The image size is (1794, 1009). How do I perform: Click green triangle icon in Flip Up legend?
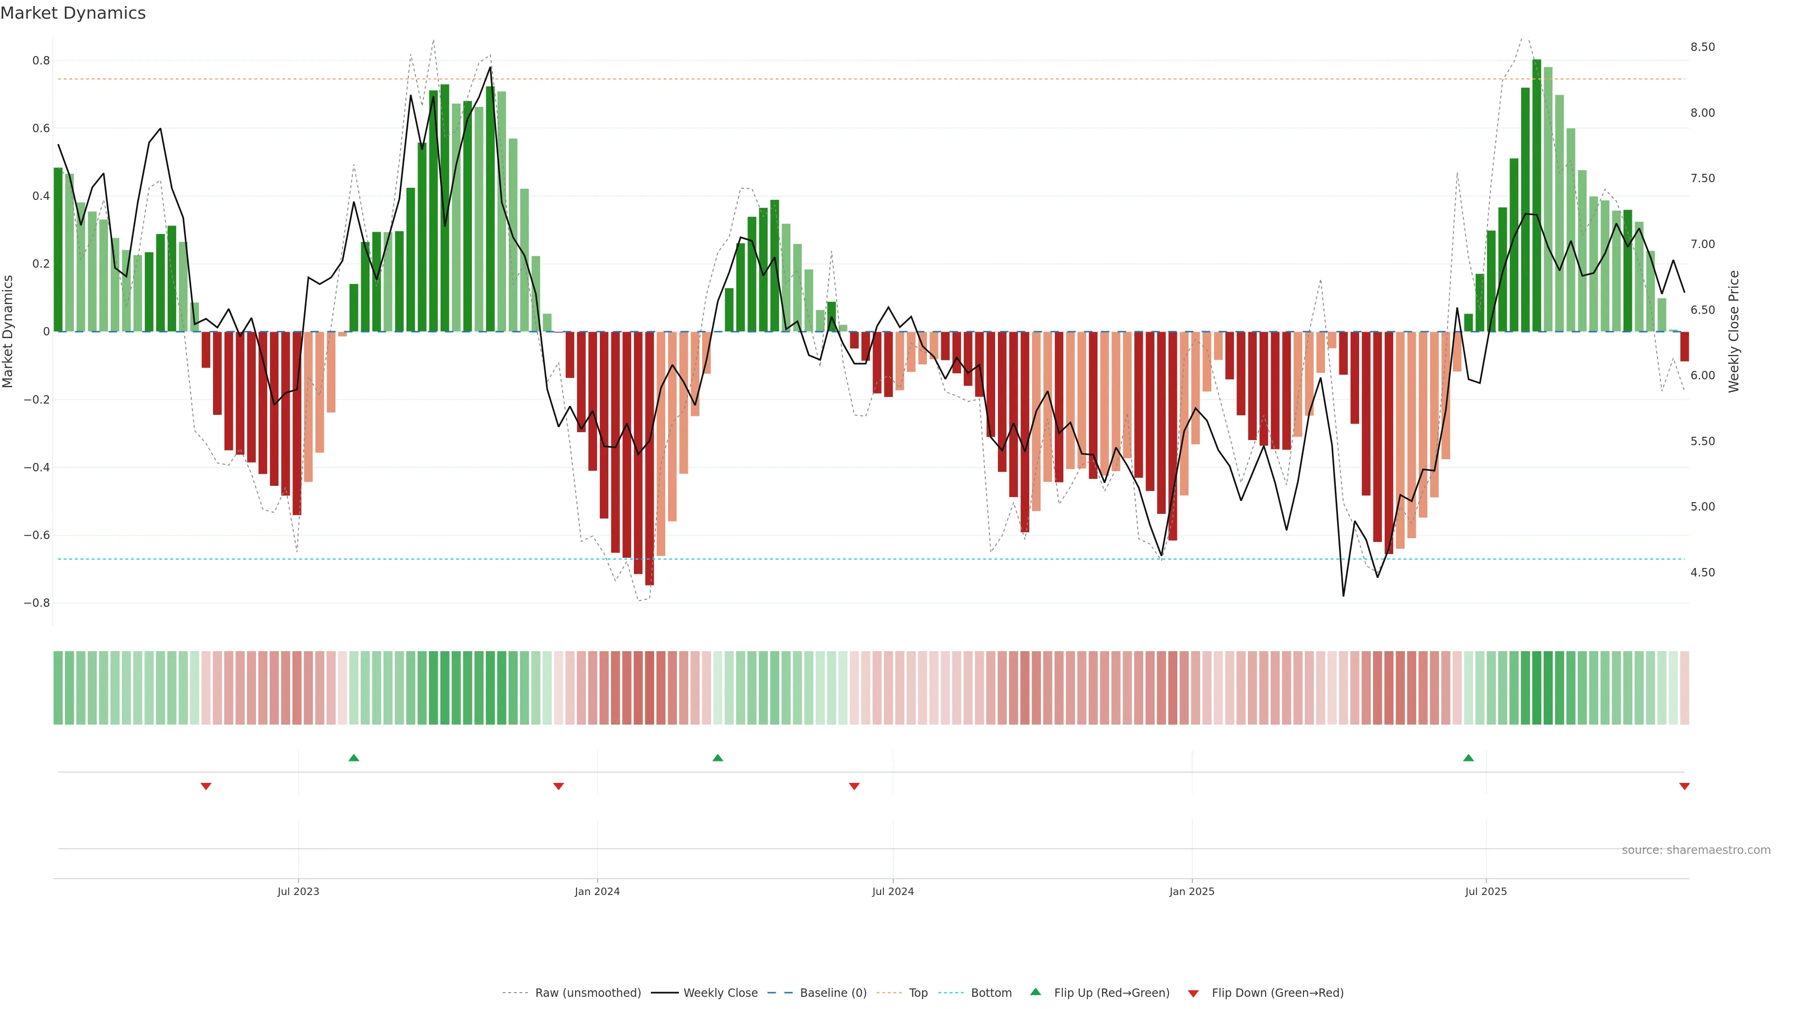pos(1036,992)
